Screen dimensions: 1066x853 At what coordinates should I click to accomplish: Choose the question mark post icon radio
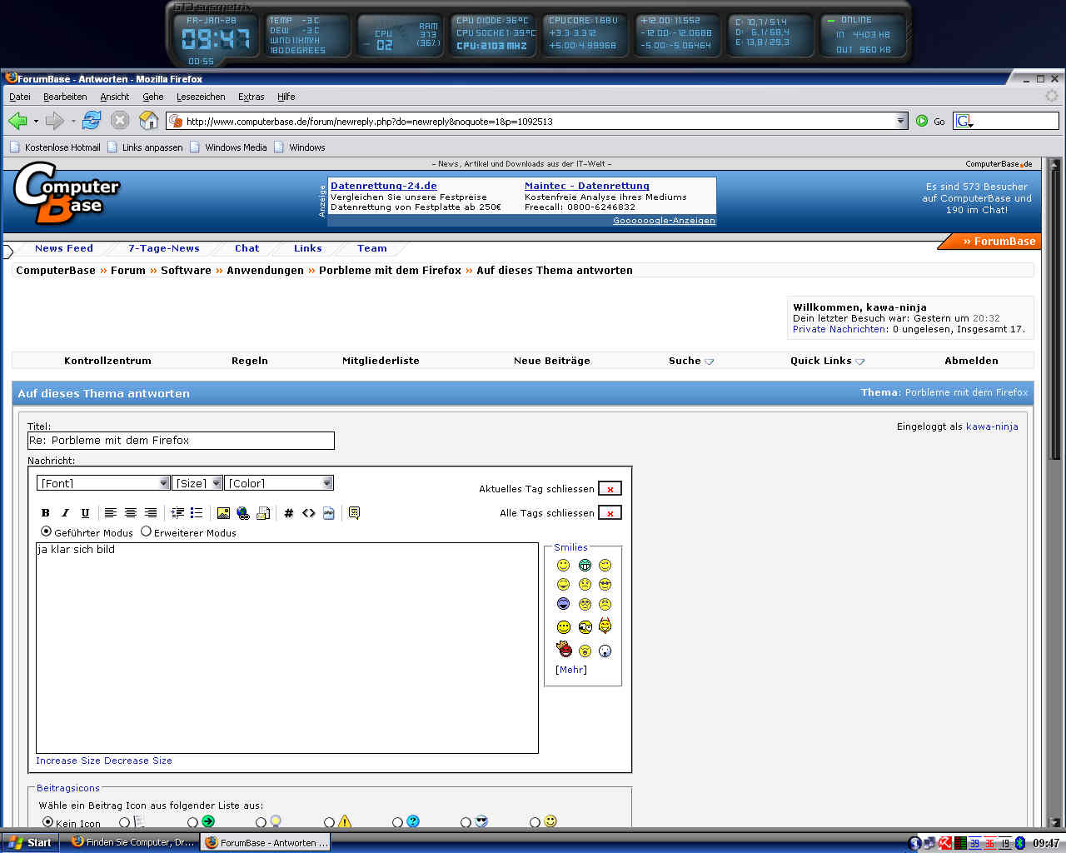tap(397, 822)
